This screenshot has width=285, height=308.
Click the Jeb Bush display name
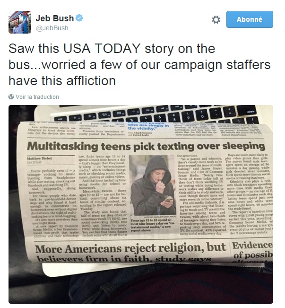(54, 18)
